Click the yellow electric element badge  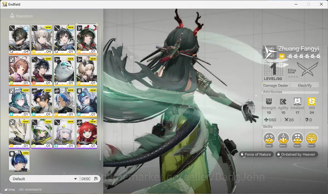click(x=282, y=56)
